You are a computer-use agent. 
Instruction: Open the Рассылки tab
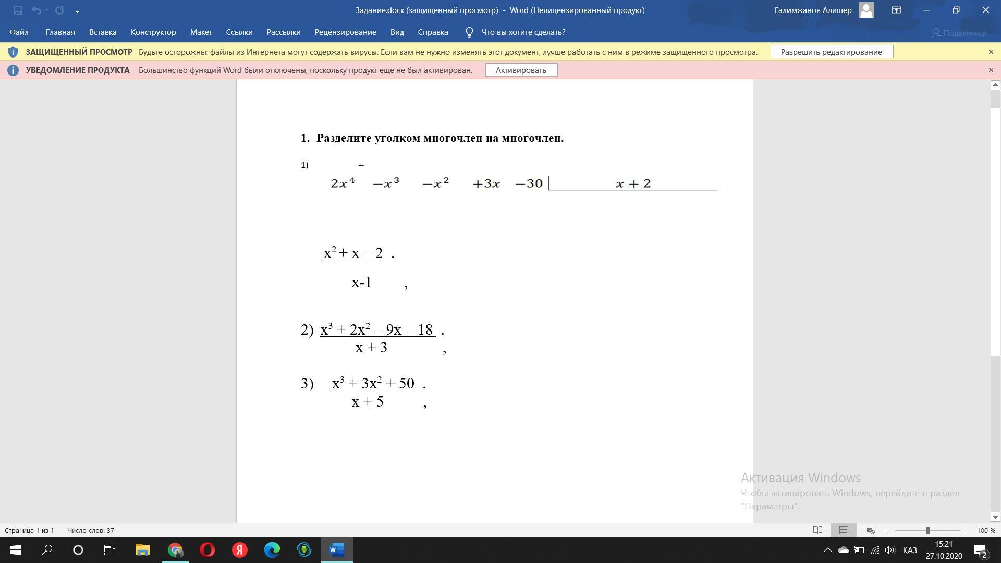point(284,32)
